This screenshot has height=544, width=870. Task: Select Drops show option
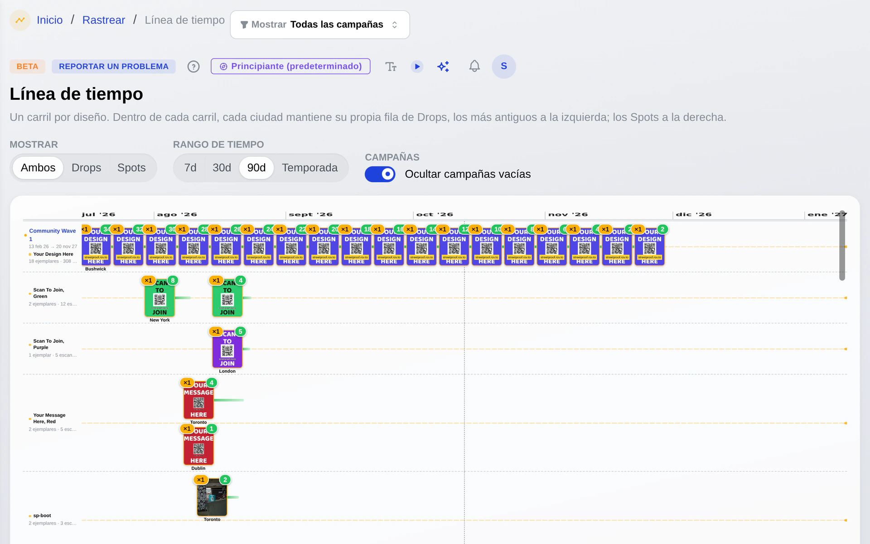click(x=86, y=168)
